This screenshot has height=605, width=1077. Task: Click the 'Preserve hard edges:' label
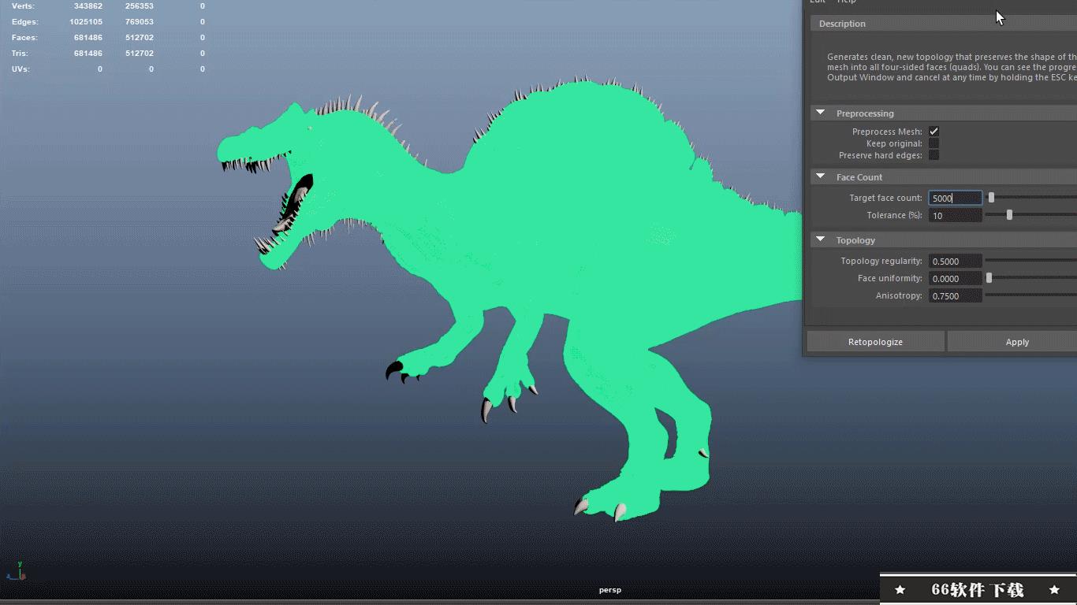point(880,155)
